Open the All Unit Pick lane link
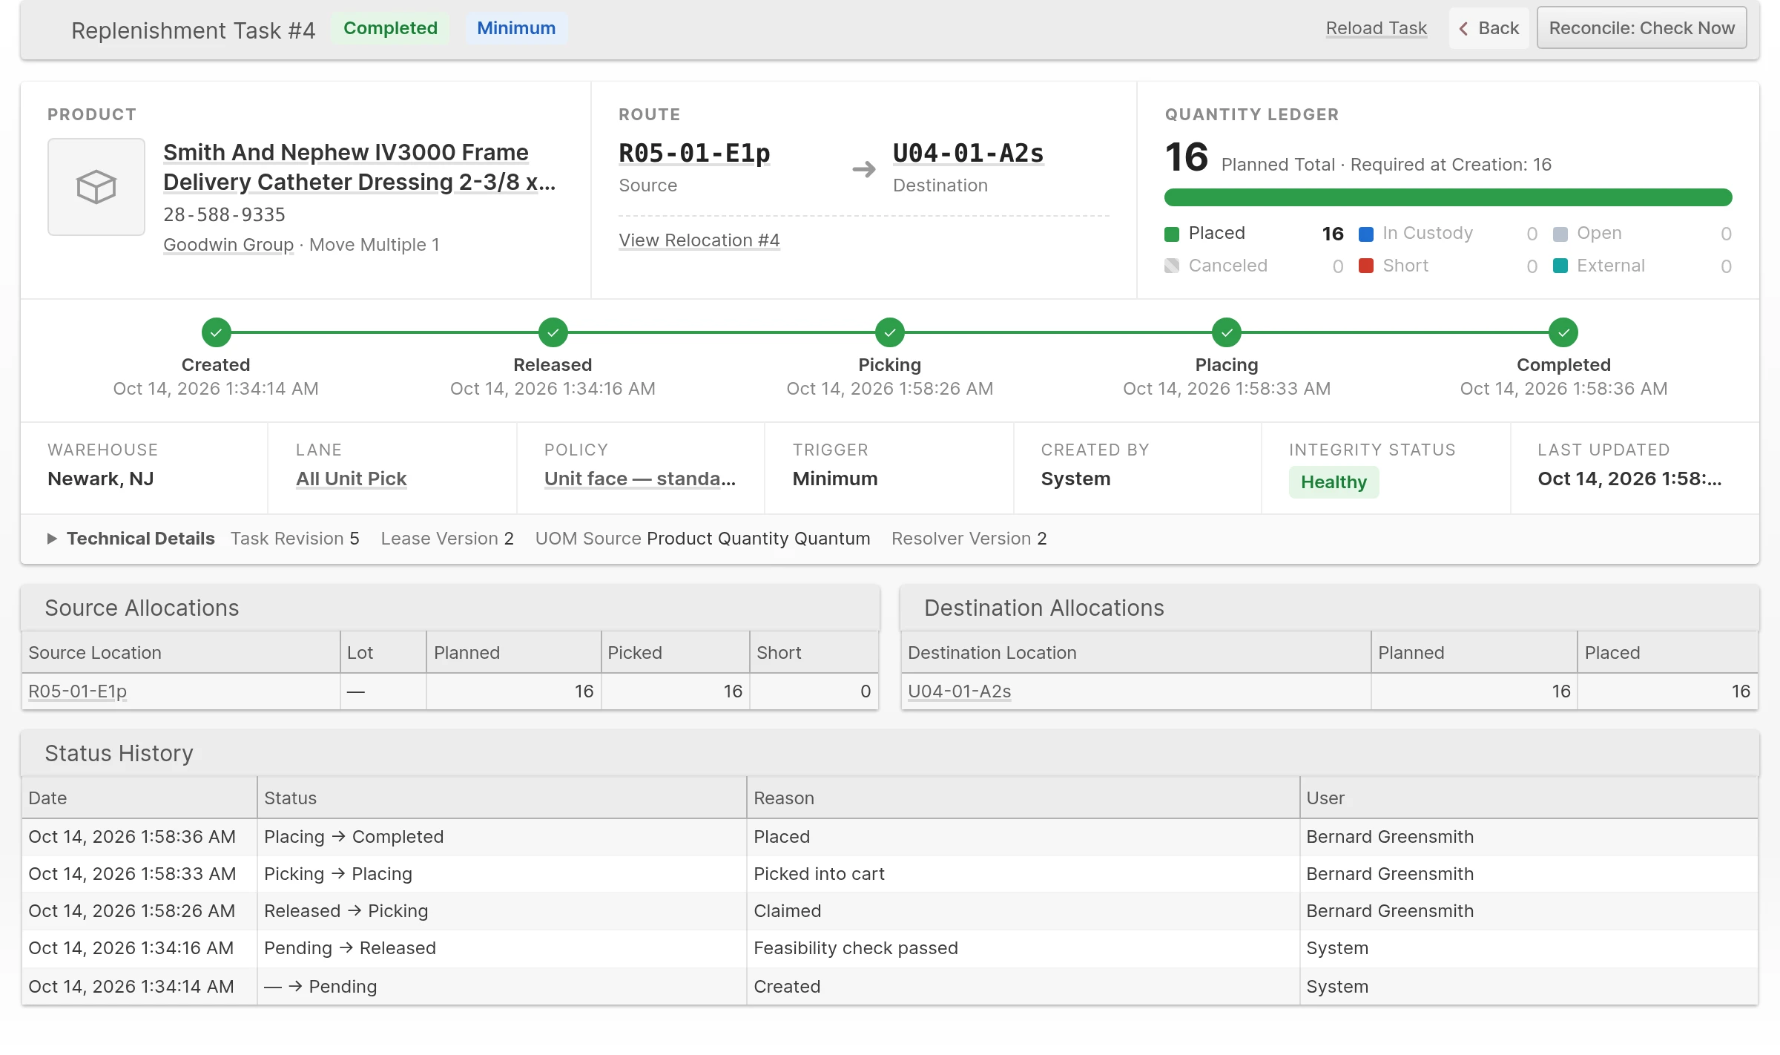1780x1055 pixels. point(351,479)
